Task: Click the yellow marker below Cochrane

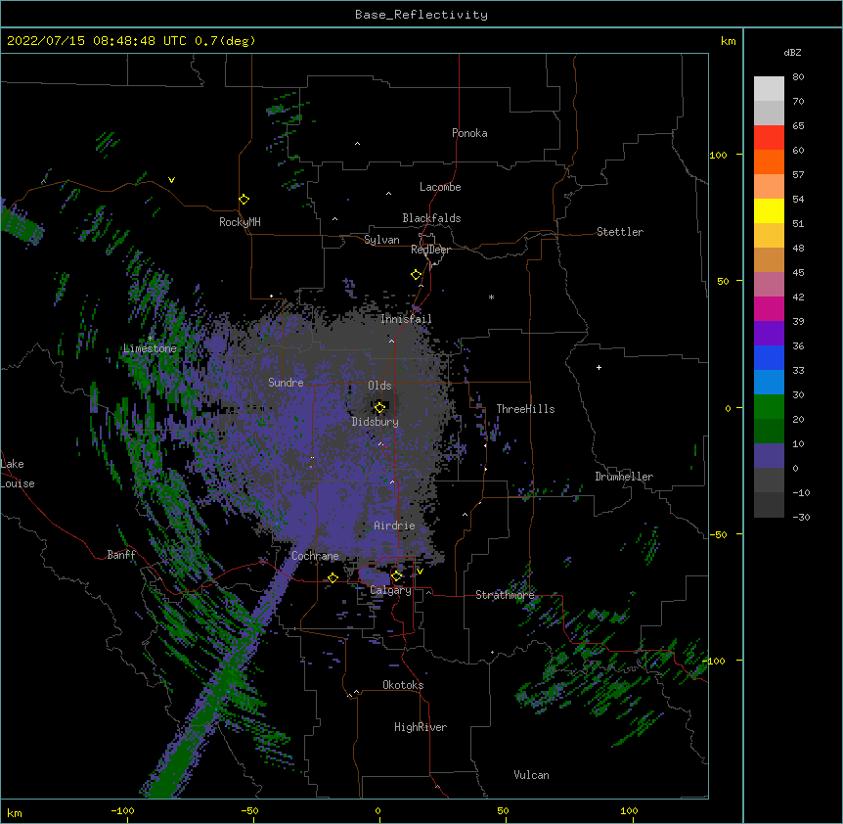Action: coord(333,577)
